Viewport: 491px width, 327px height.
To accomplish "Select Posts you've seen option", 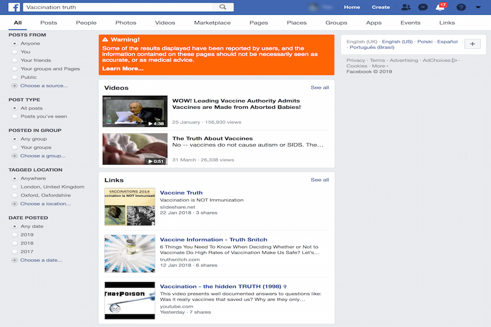I will pos(14,116).
